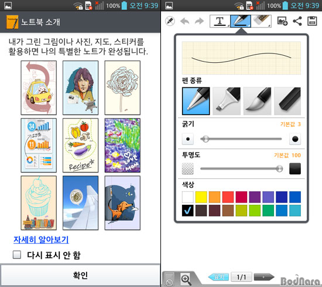
Task: Click the undo arrow icon
Action: tap(184, 21)
